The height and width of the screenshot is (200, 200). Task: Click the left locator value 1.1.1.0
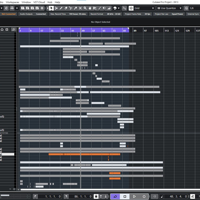coord(53,196)
